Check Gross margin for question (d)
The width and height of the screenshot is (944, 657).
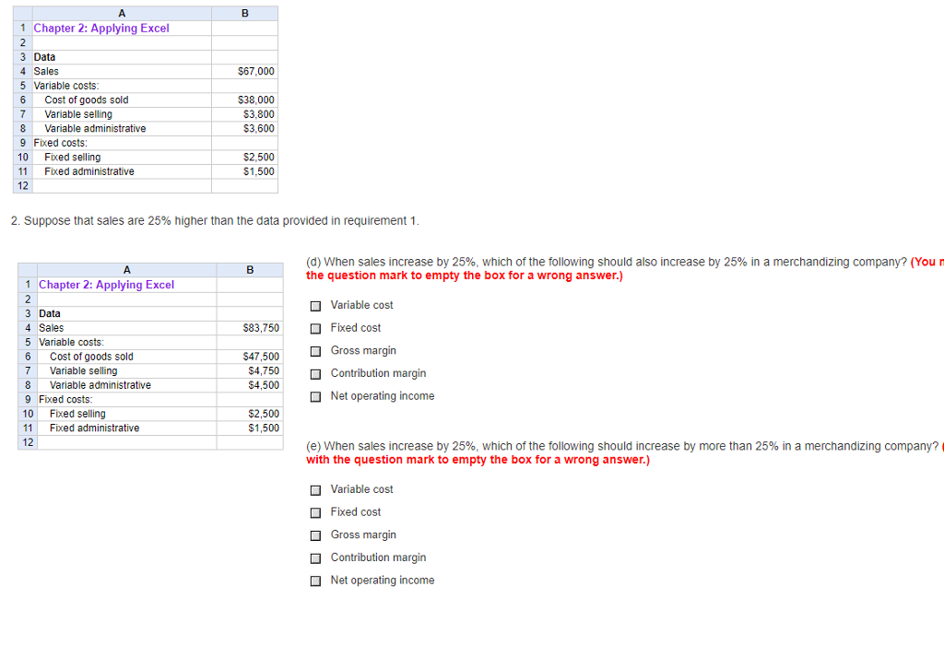[315, 350]
